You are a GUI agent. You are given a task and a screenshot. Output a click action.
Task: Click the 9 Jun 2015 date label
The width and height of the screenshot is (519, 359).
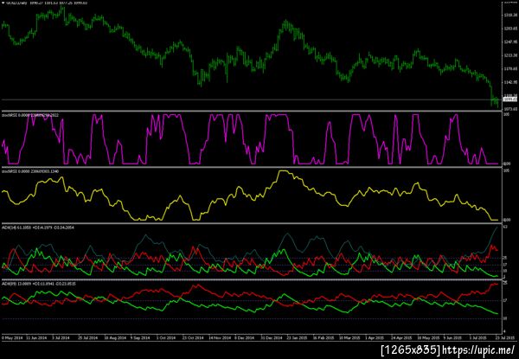point(452,338)
